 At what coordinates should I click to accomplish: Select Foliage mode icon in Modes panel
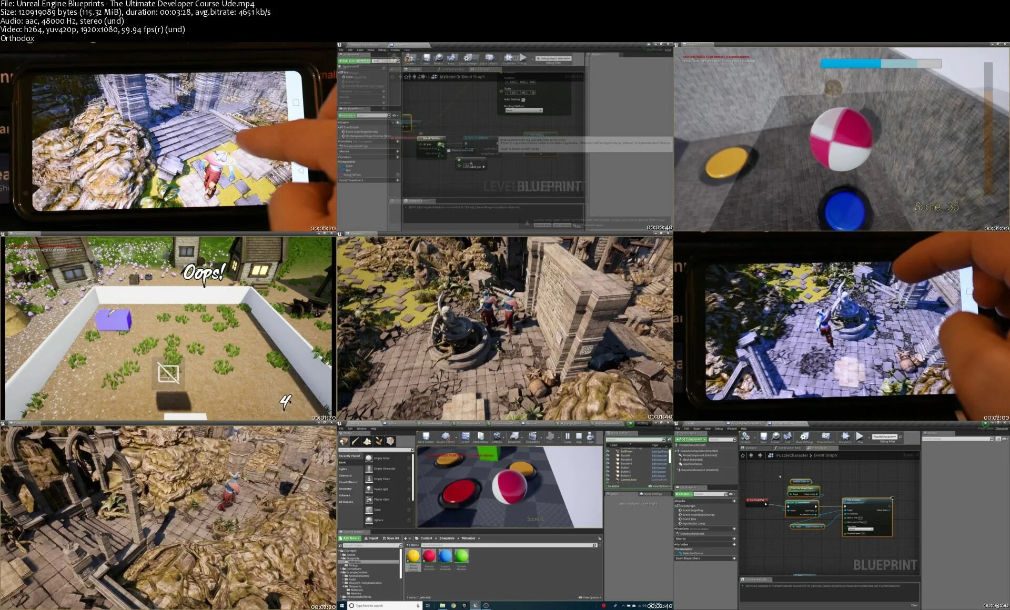379,441
